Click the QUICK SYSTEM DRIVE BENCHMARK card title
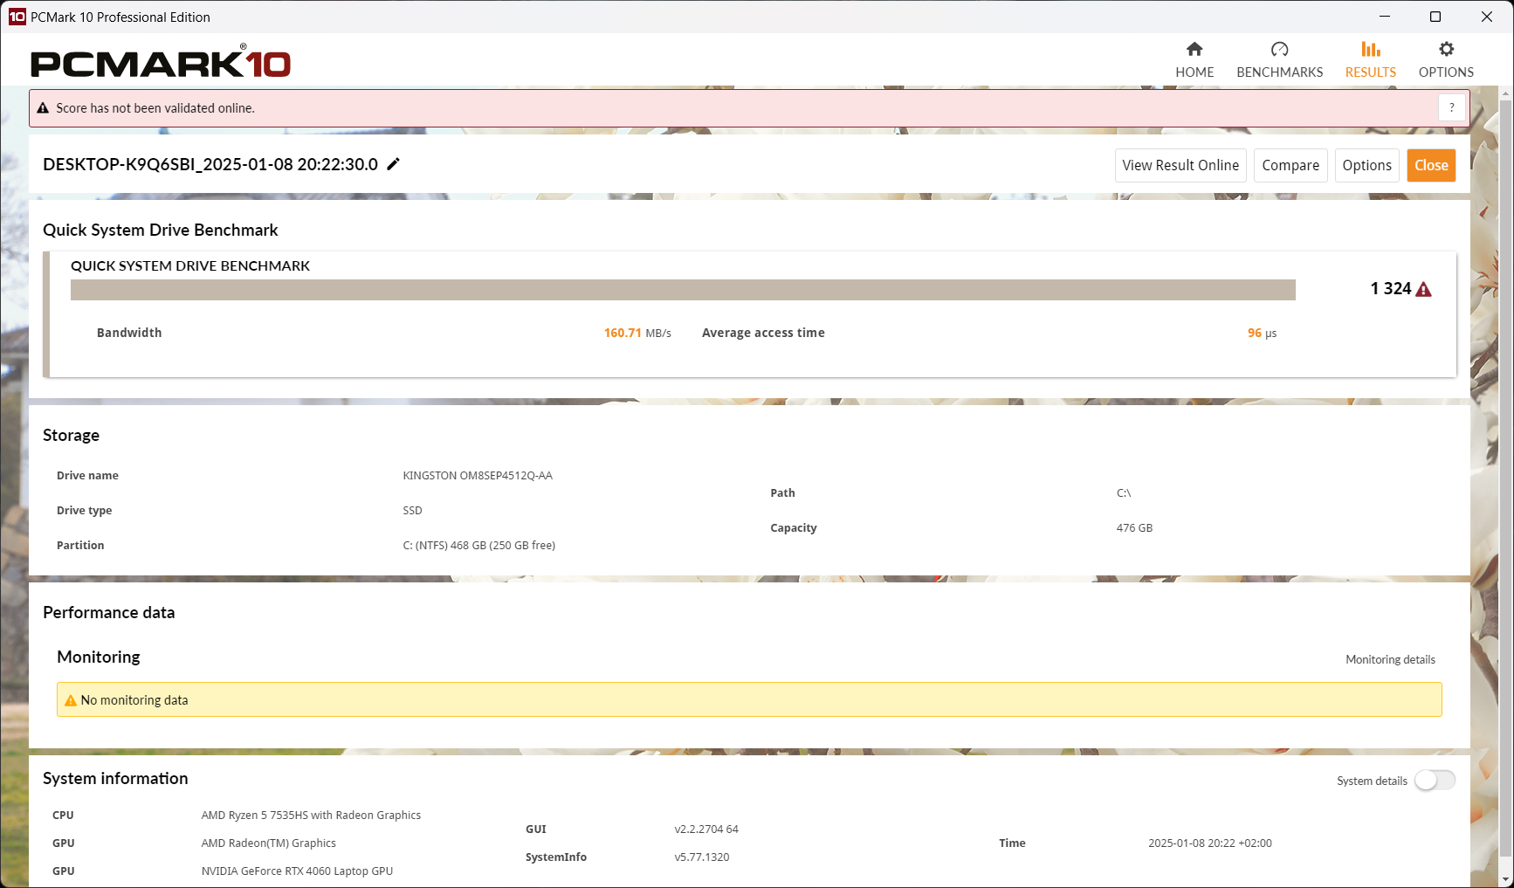1514x888 pixels. coord(190,265)
